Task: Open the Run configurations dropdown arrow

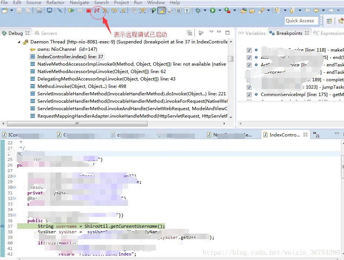Action: click(x=220, y=10)
